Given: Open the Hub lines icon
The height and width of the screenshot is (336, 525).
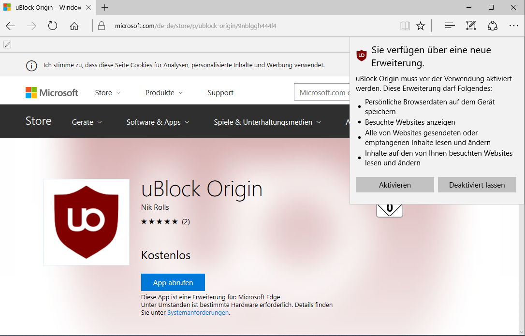Looking at the screenshot, I should coord(450,26).
